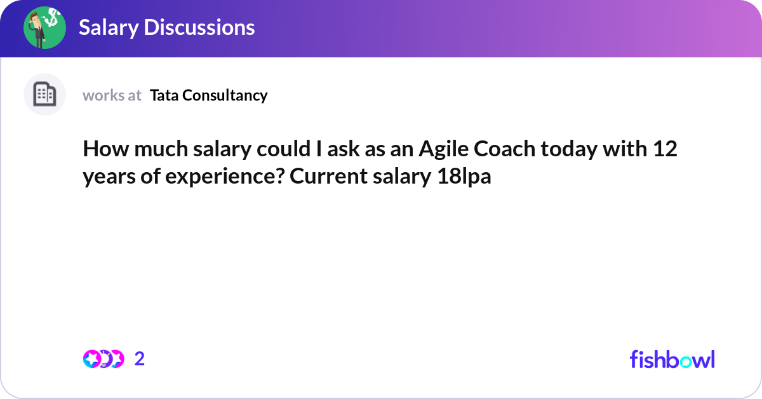Click the purple lightbulb reaction icon
The height and width of the screenshot is (399, 762).
click(104, 359)
